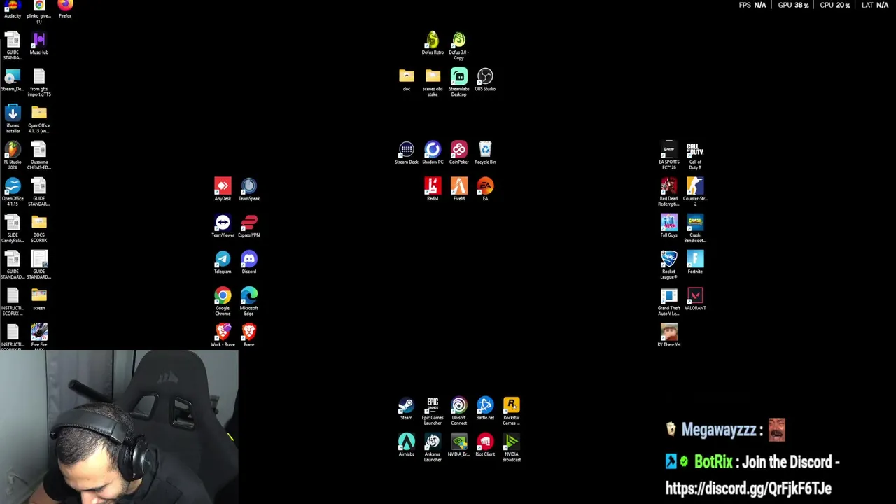Launch FL Studio 2024
Image resolution: width=896 pixels, height=504 pixels.
13,155
